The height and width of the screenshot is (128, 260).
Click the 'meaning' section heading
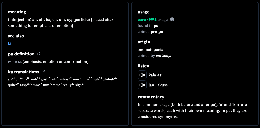(17, 12)
